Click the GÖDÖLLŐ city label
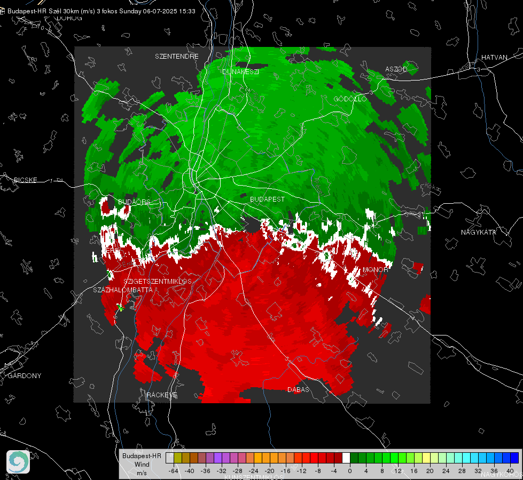523x480 pixels. (x=350, y=99)
